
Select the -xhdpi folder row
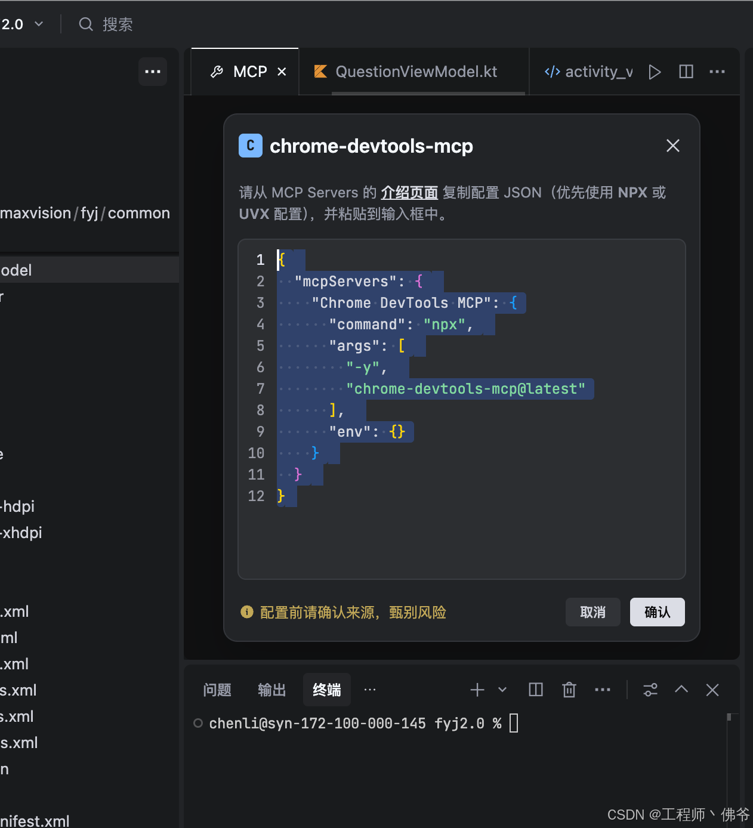[90, 533]
